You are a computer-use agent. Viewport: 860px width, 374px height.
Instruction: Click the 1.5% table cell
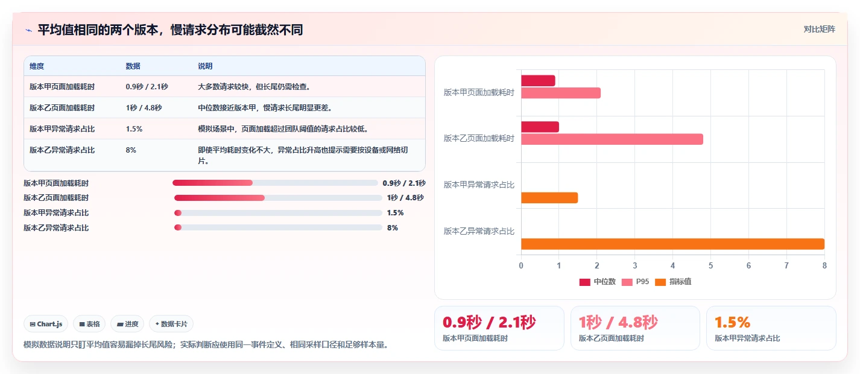point(134,129)
